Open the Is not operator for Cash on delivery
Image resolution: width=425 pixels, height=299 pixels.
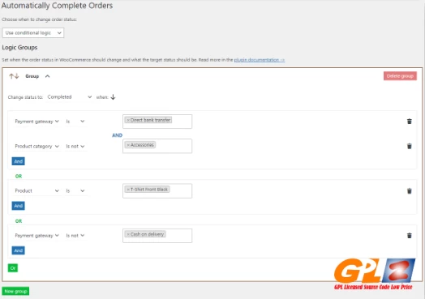(x=75, y=236)
